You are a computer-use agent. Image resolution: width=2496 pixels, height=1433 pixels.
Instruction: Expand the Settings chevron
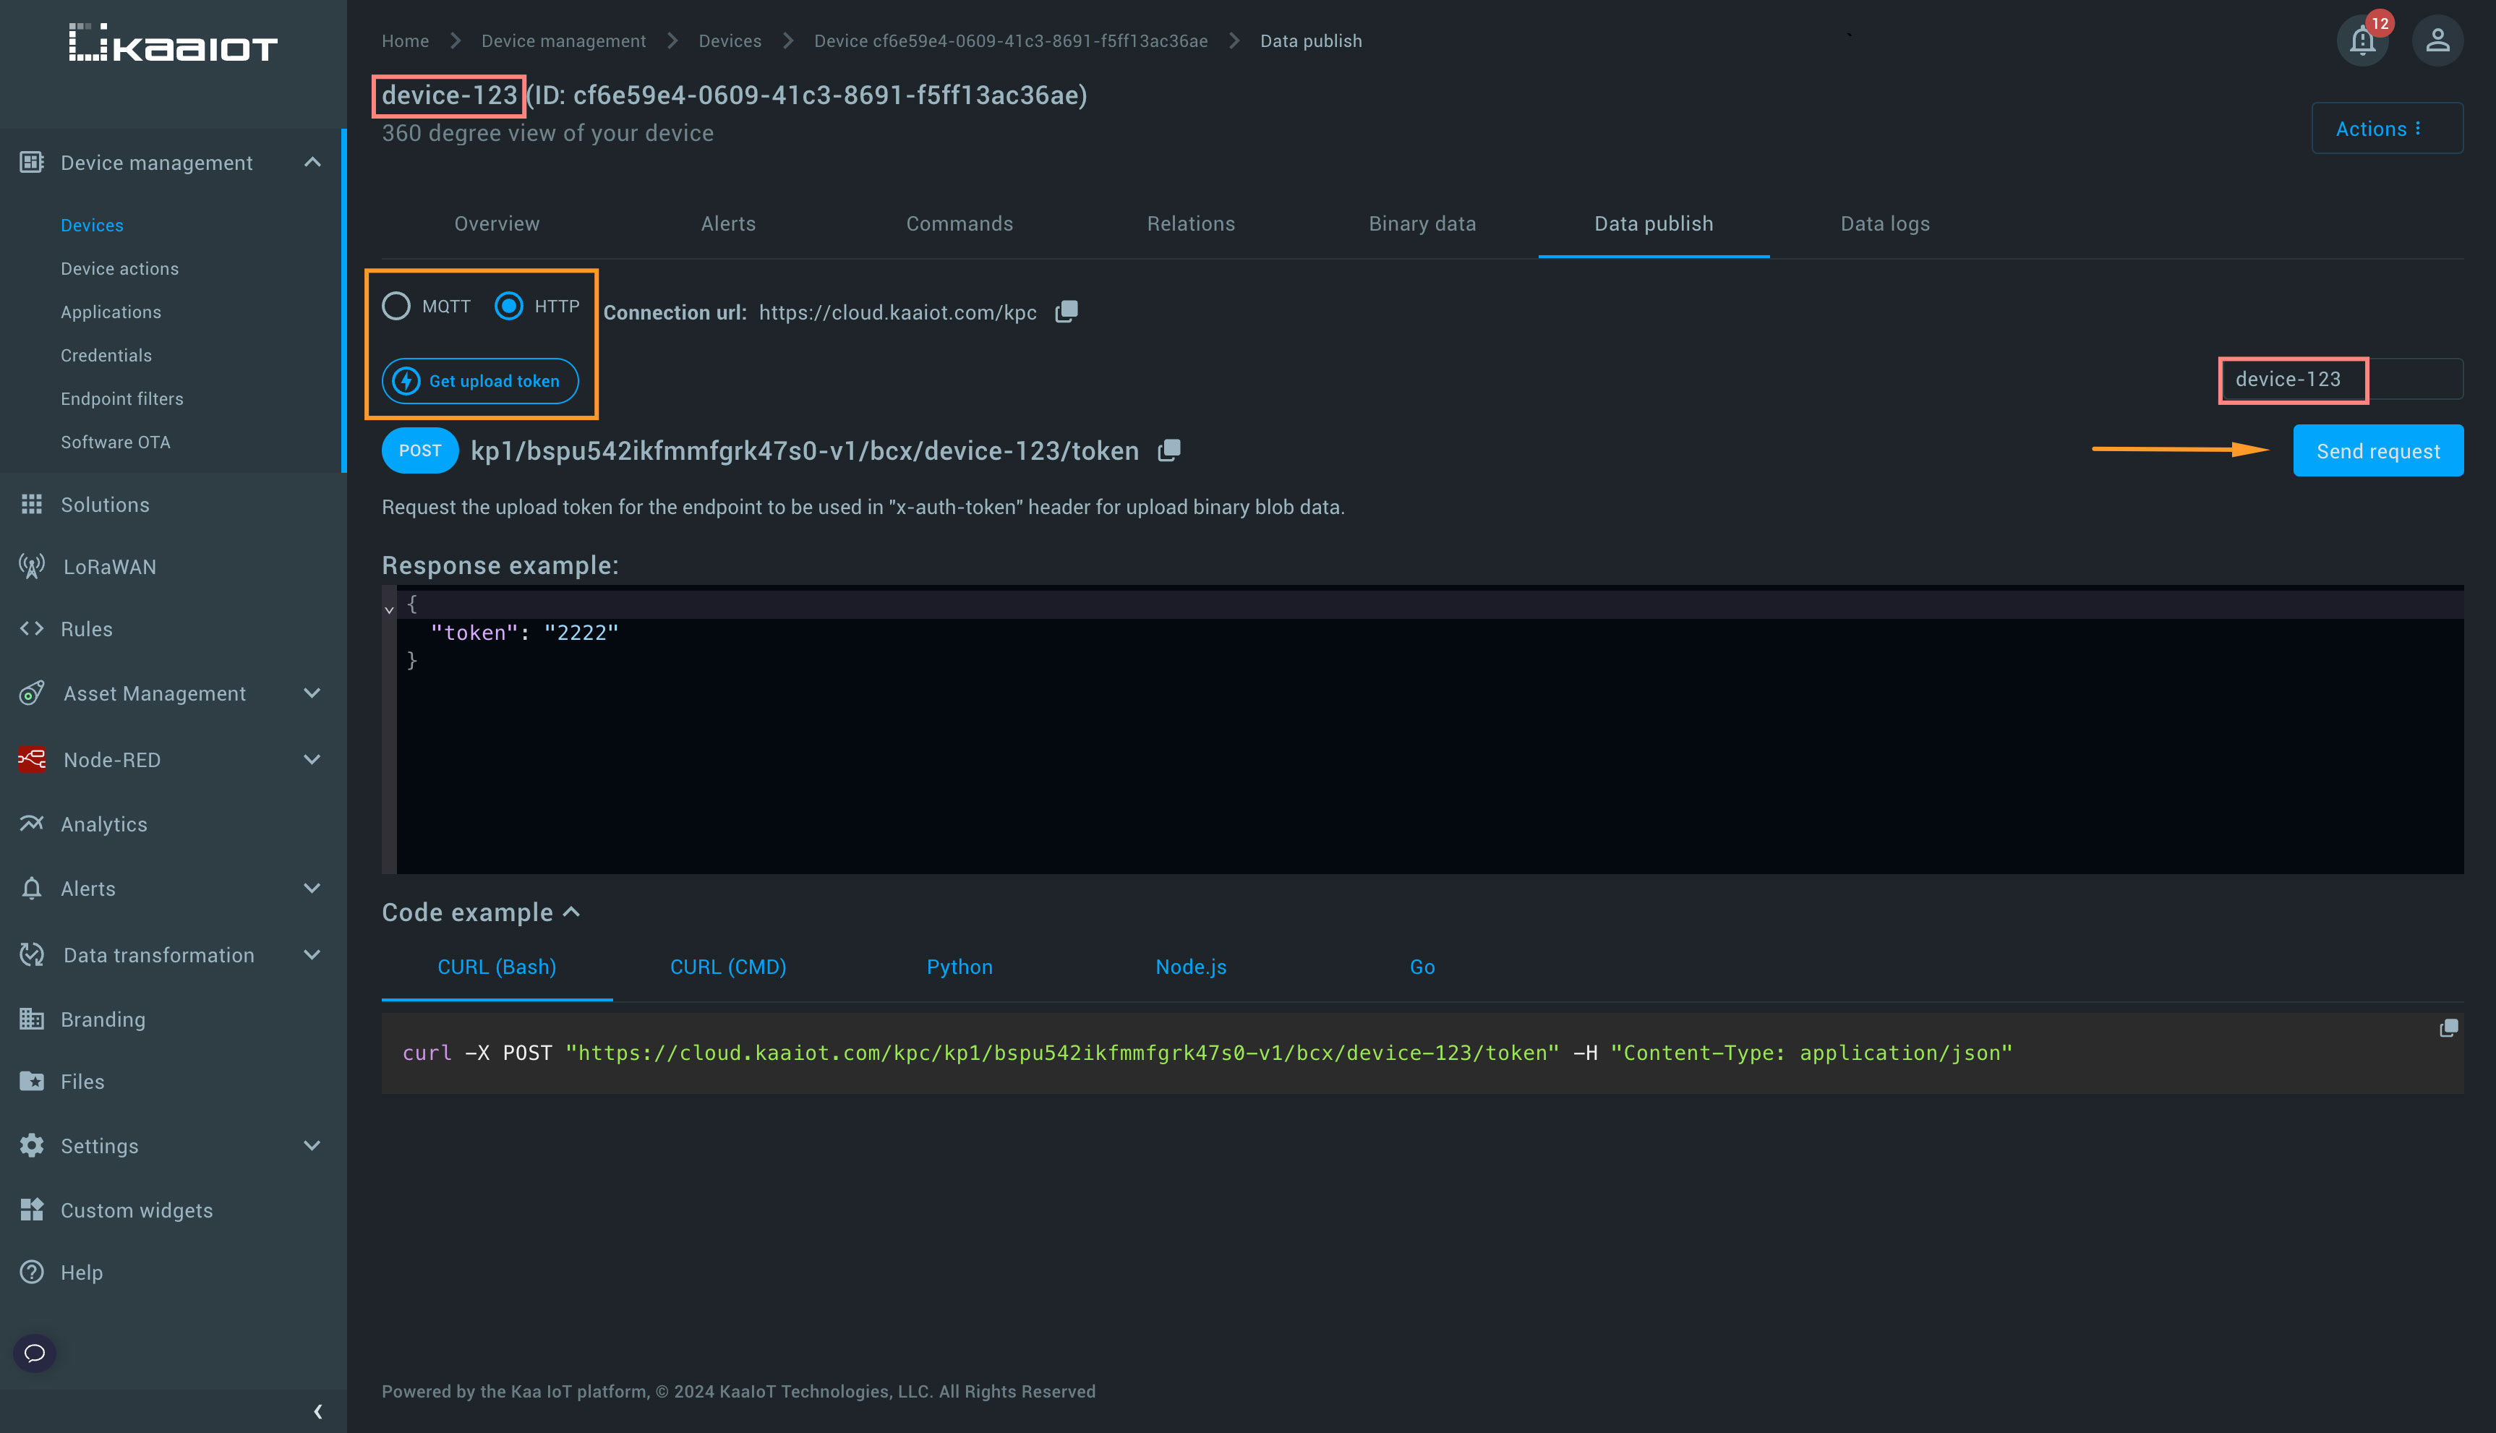point(312,1146)
